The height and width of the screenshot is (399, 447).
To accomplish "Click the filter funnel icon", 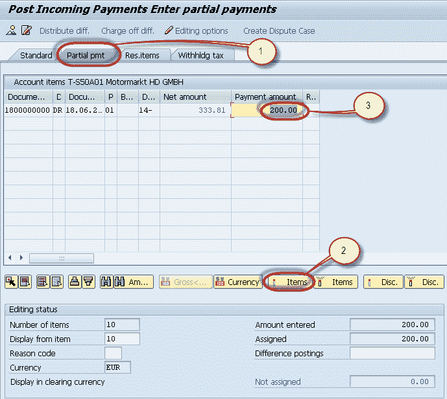I will pos(88,282).
